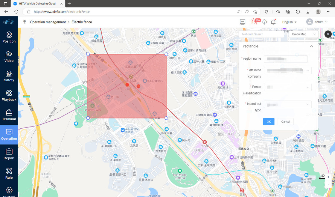Close the map fence panel with X
Viewport: 335px width, 197px height.
[x=328, y=34]
